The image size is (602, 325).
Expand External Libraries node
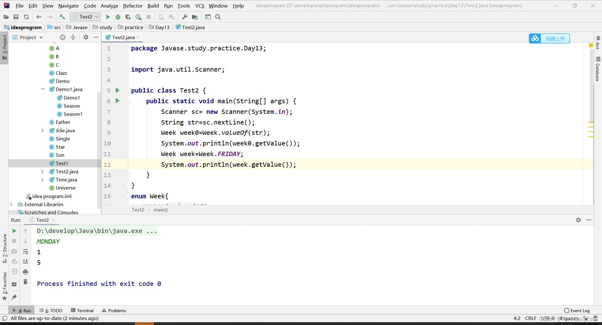click(x=11, y=204)
